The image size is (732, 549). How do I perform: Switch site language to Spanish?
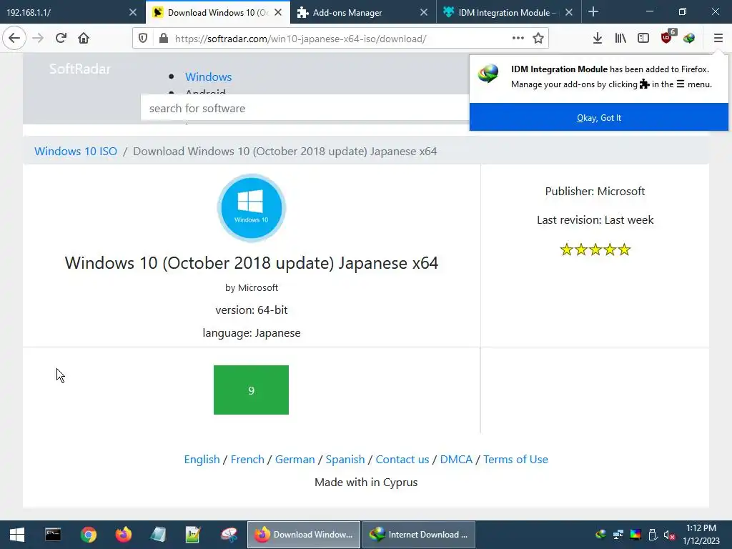pyautogui.click(x=345, y=460)
